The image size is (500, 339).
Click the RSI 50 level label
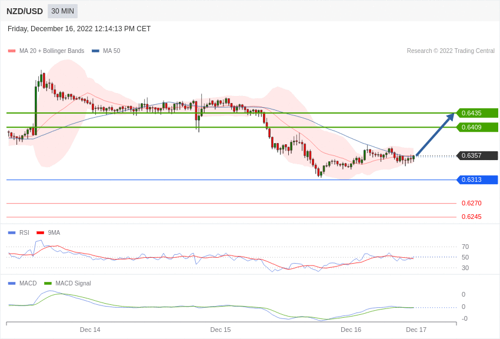point(465,257)
